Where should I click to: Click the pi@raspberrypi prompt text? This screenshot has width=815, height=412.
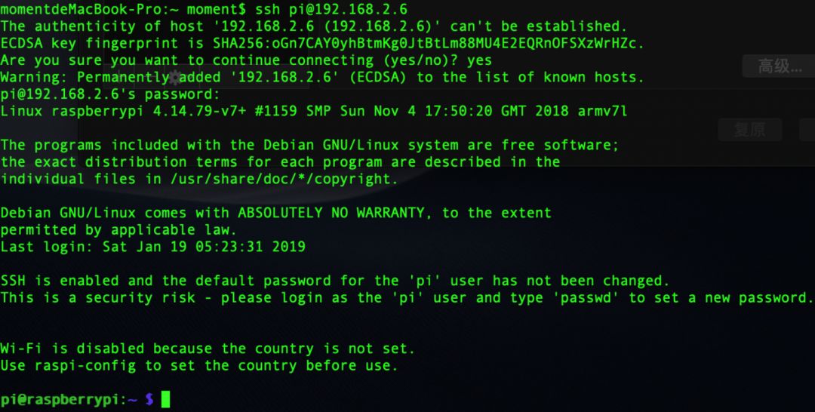(60, 399)
